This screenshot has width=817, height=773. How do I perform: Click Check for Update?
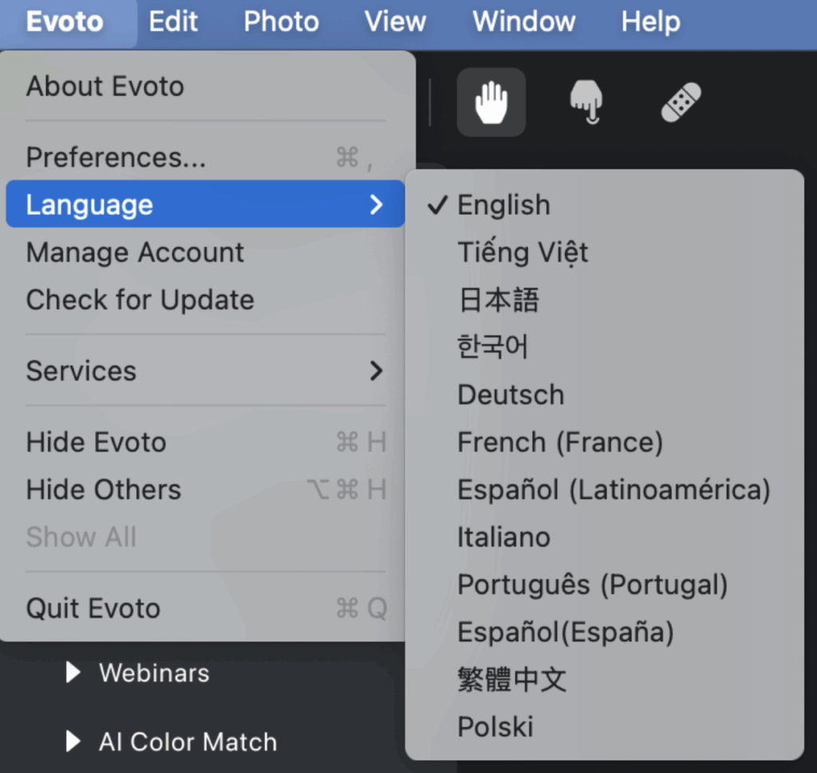(140, 300)
